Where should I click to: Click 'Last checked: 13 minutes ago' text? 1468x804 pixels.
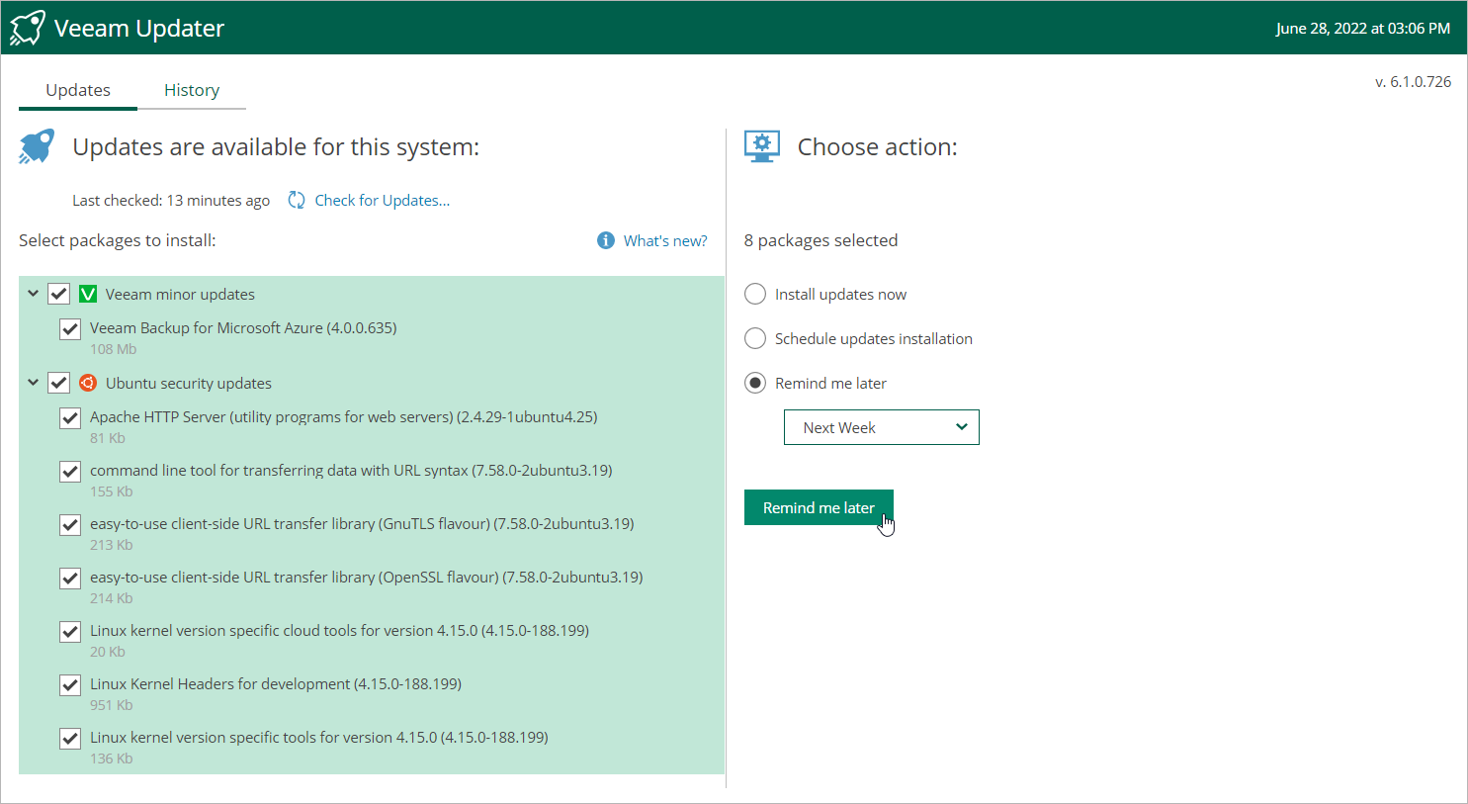(171, 200)
